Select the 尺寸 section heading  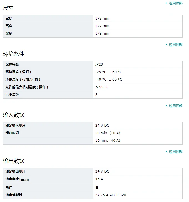[x=8, y=8]
